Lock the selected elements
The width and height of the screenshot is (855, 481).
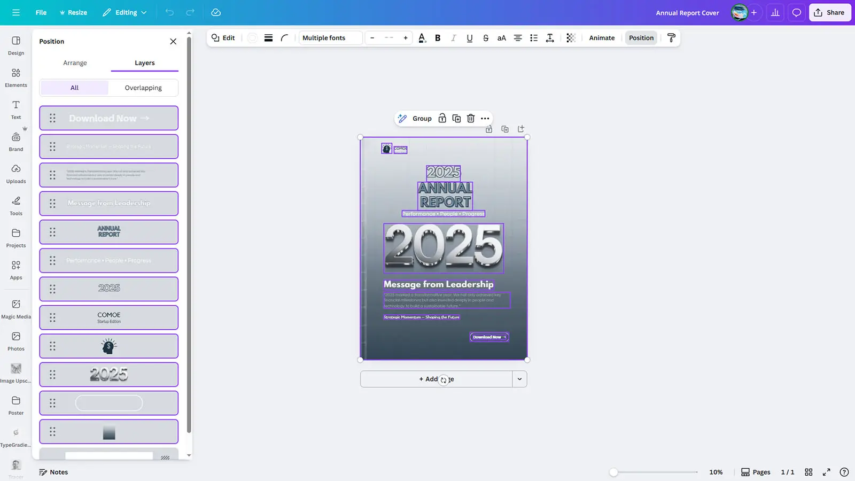442,119
